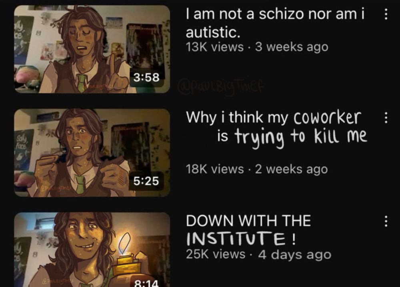Open options menu for schizo video
The image size is (400, 287).
[386, 14]
